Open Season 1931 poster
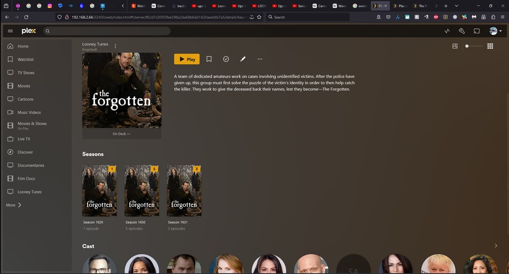509x274 pixels. [x=184, y=191]
